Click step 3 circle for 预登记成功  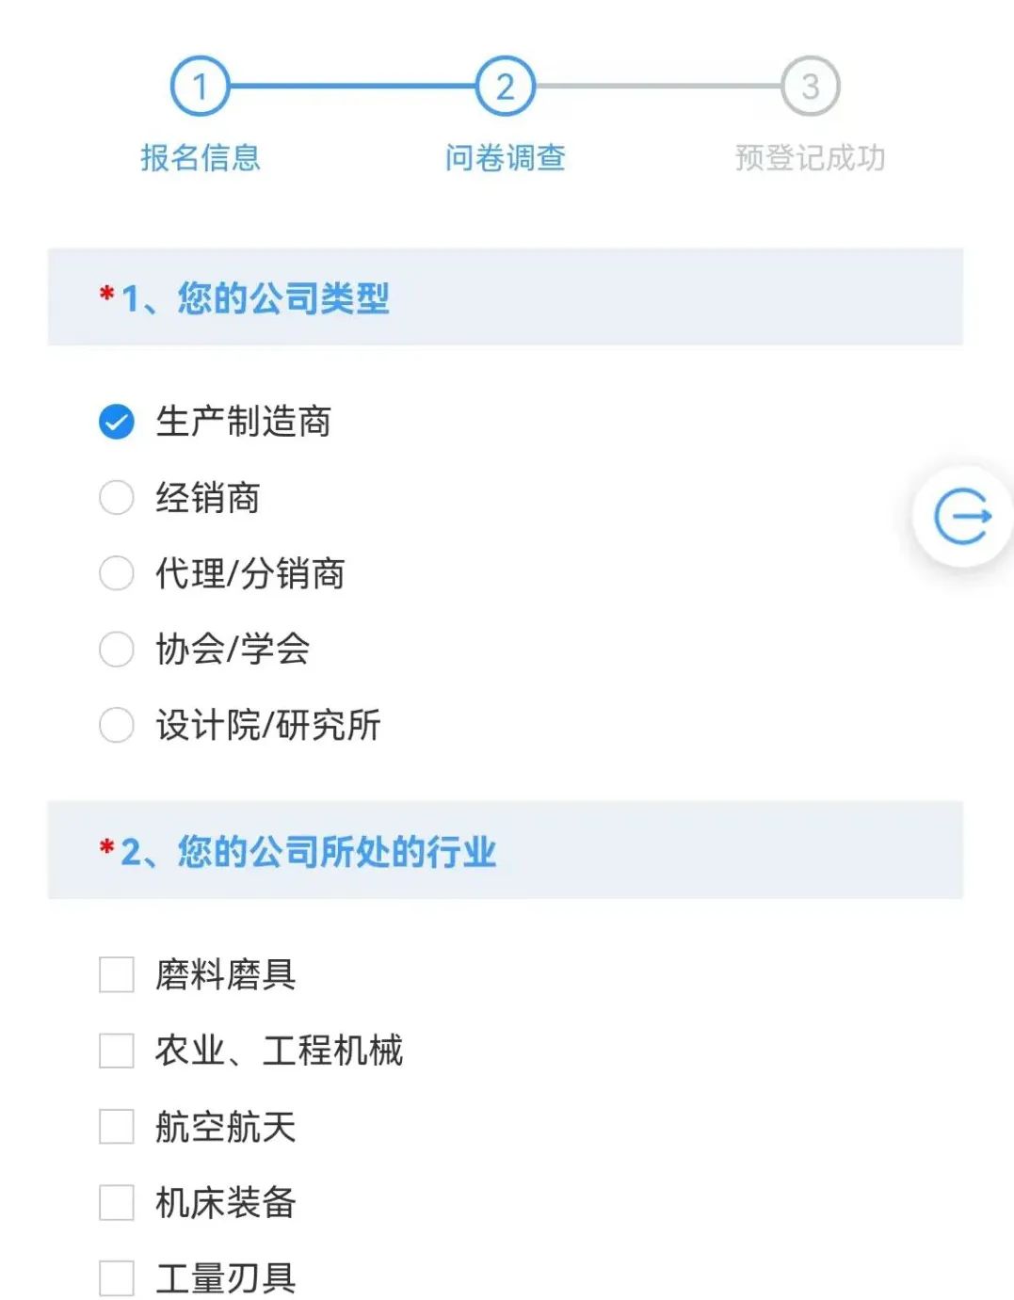pos(810,87)
